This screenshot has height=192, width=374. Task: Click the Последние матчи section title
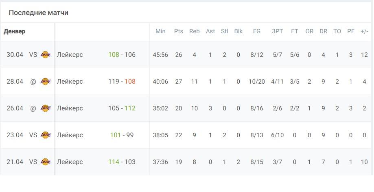(39, 13)
